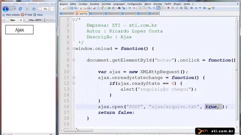Image resolution: width=241 pixels, height=135 pixels.
Task: Click the Replace icon next to binoculars
Action: pos(124,8)
